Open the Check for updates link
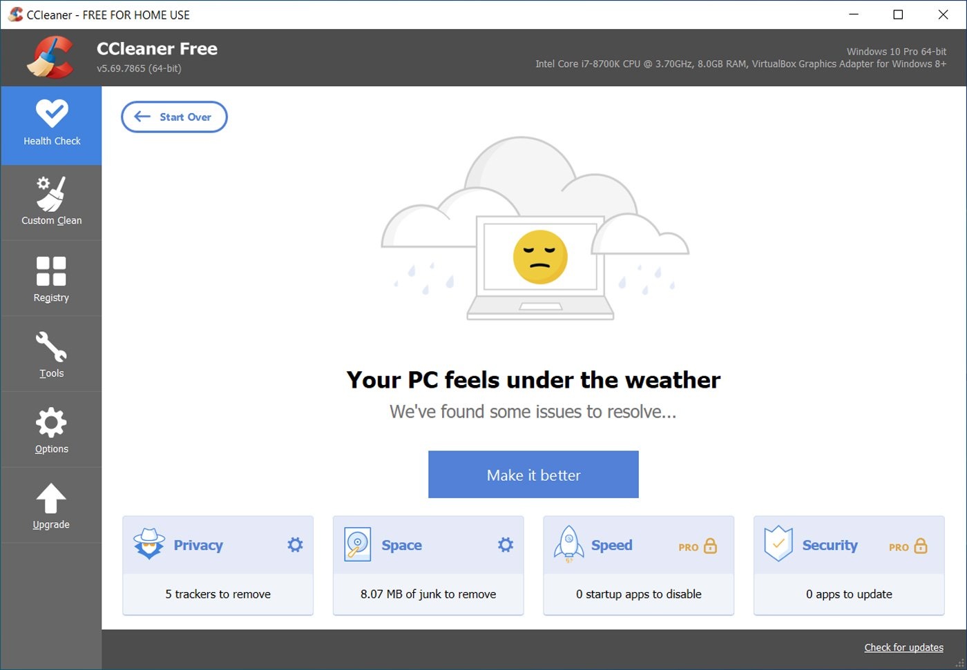967x670 pixels. click(x=903, y=647)
